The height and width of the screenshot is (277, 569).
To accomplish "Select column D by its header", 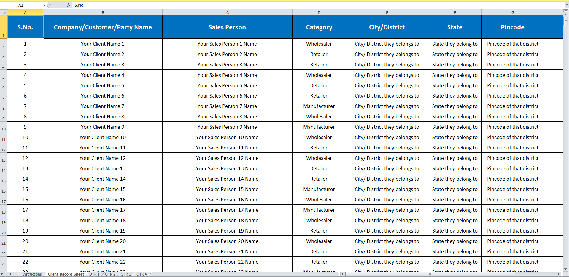I will coord(319,12).
